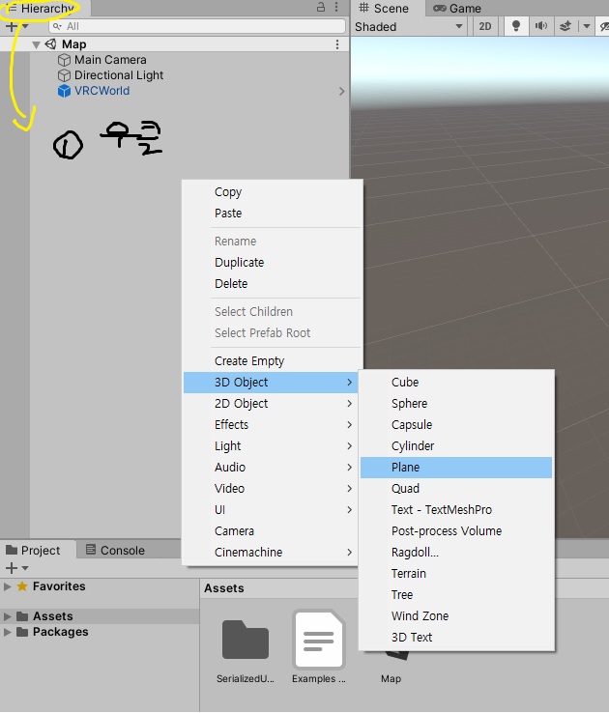
Task: Click the Hierarchy plus add button
Action: tap(11, 26)
